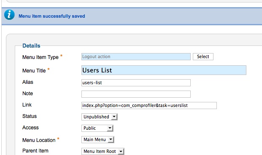
Task: Click the 'Menu Location' label
Action: 39,140
